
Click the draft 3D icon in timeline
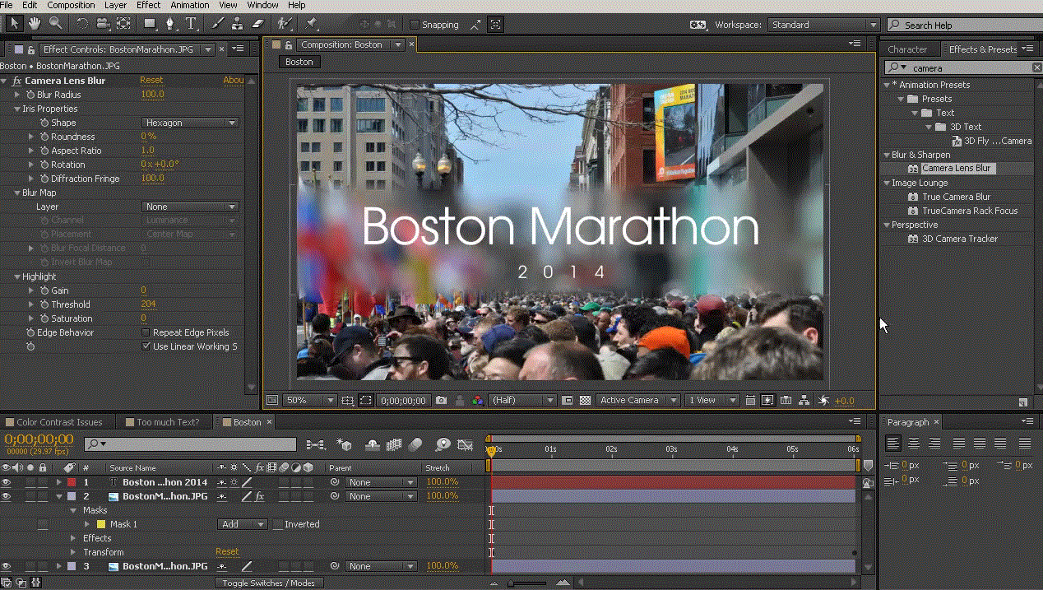pyautogui.click(x=345, y=444)
